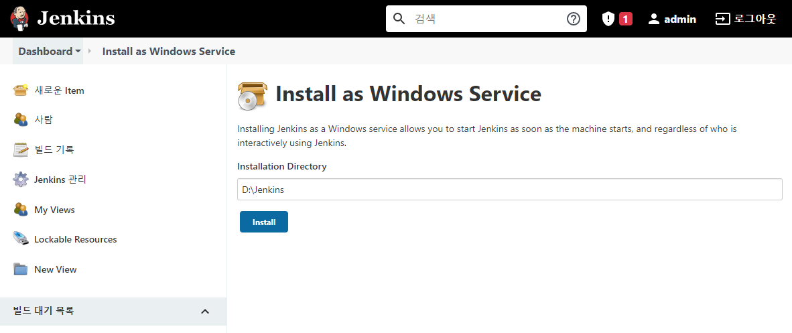Click the Jenkins butler logo icon
The height and width of the screenshot is (333, 792).
coord(19,18)
